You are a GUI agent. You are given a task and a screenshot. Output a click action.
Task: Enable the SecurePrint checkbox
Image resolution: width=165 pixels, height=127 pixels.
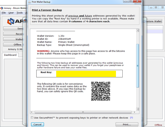click(32, 118)
